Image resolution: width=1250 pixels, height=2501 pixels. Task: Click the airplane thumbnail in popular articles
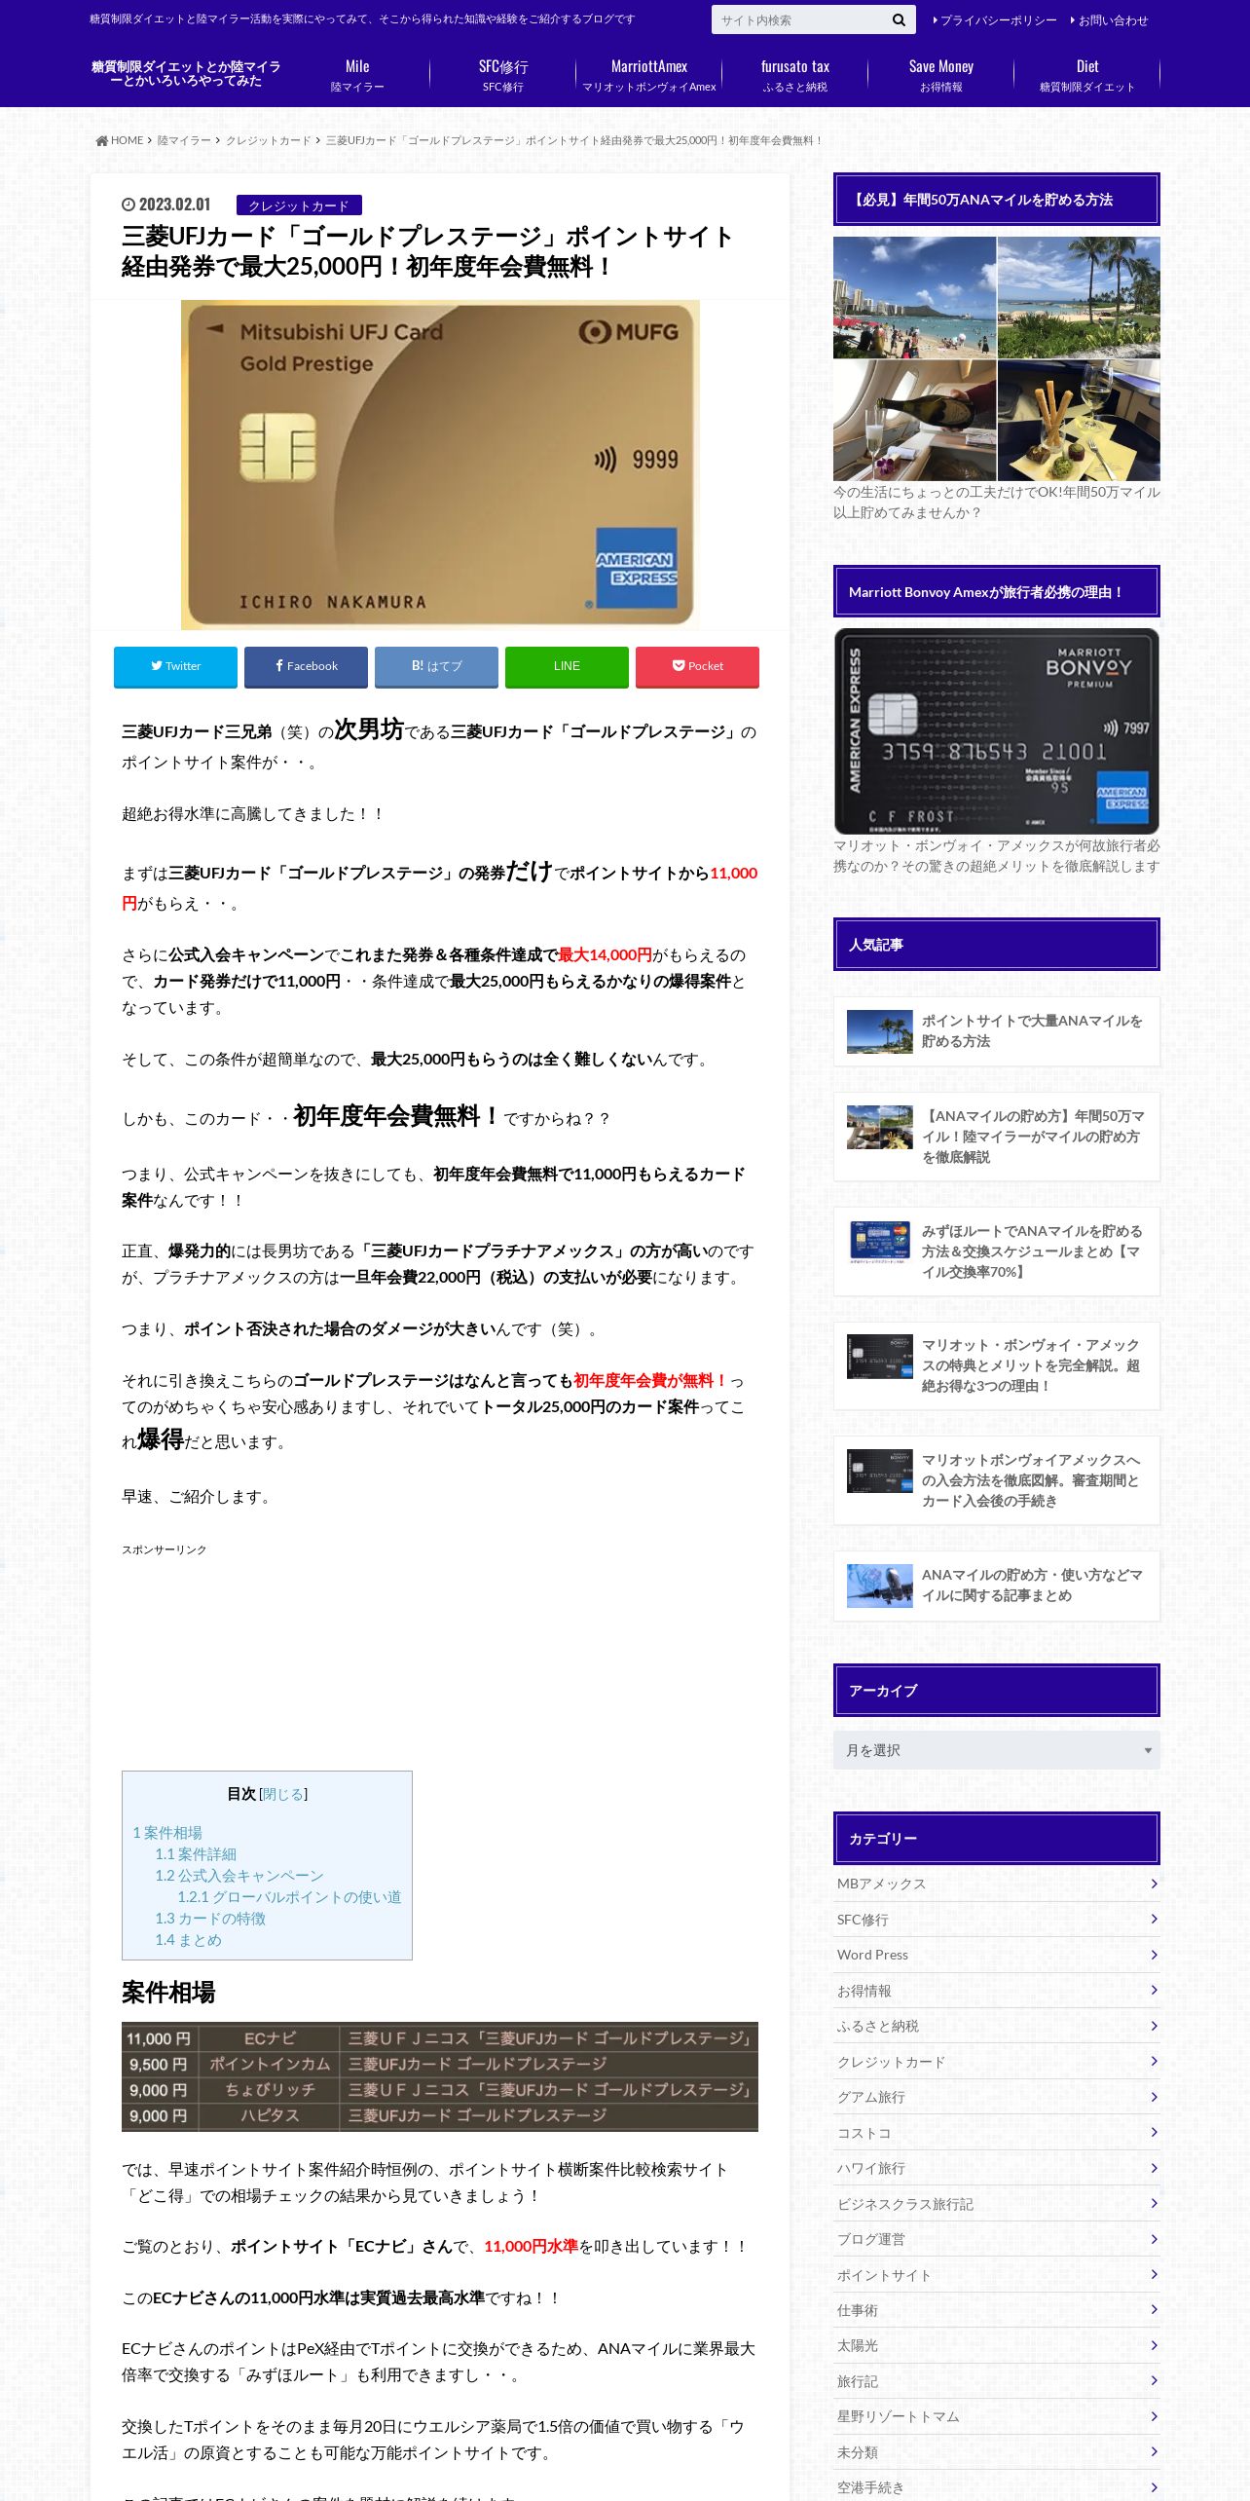(880, 1586)
